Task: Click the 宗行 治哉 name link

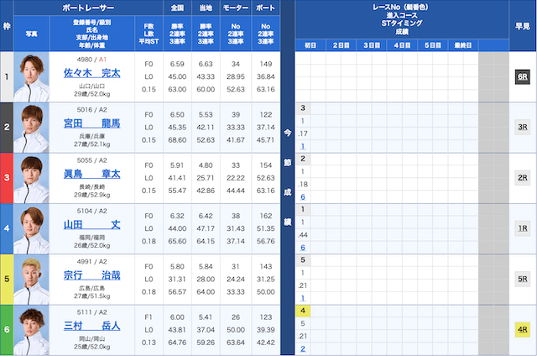Action: (x=92, y=275)
